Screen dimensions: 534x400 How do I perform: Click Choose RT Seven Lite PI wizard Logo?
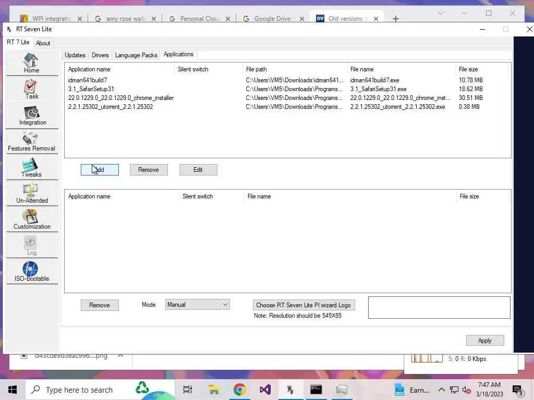(x=304, y=305)
